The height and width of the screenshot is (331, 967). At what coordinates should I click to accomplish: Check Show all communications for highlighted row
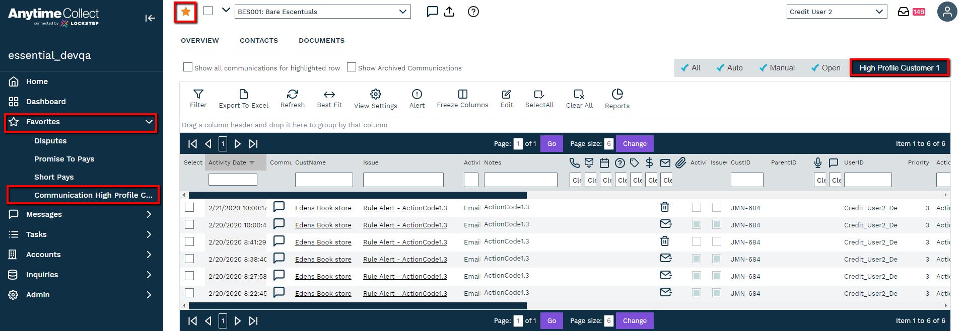[x=188, y=67]
